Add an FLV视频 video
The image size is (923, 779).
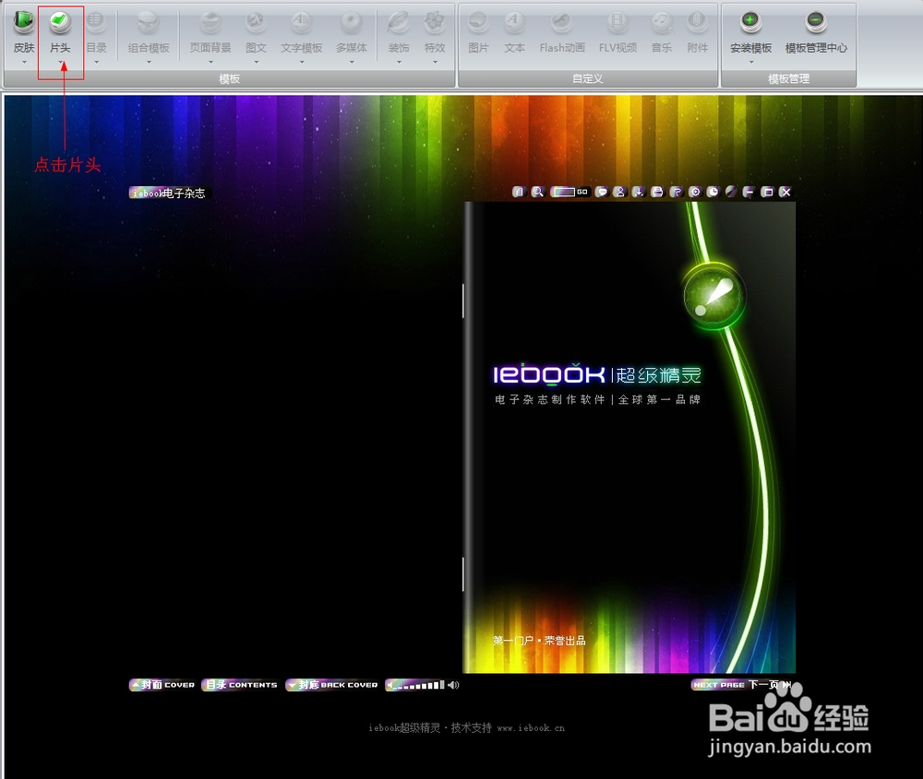(x=617, y=22)
